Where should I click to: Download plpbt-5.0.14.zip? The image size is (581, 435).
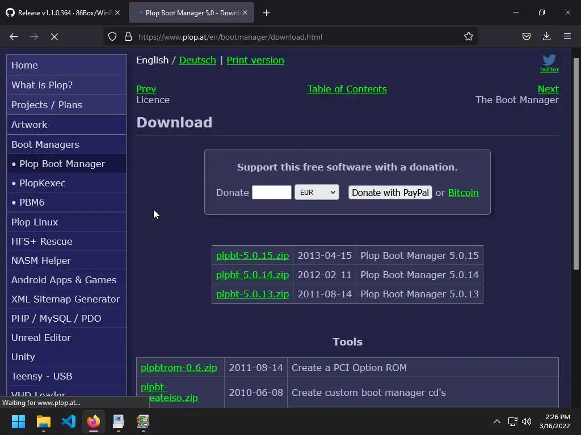click(252, 275)
